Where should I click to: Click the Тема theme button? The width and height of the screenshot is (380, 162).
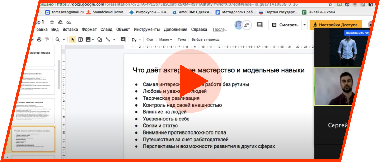(x=182, y=40)
